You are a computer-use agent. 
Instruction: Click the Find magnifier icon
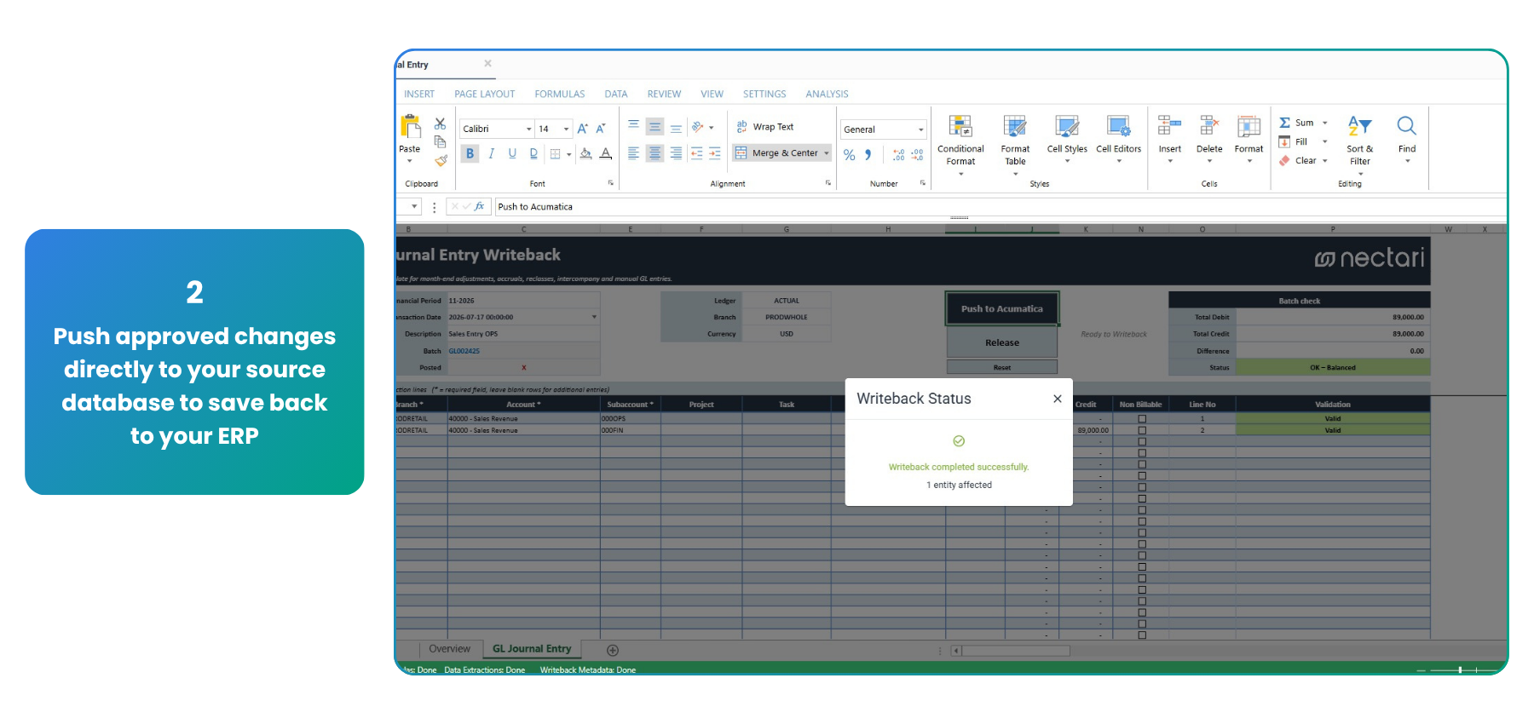pyautogui.click(x=1407, y=126)
